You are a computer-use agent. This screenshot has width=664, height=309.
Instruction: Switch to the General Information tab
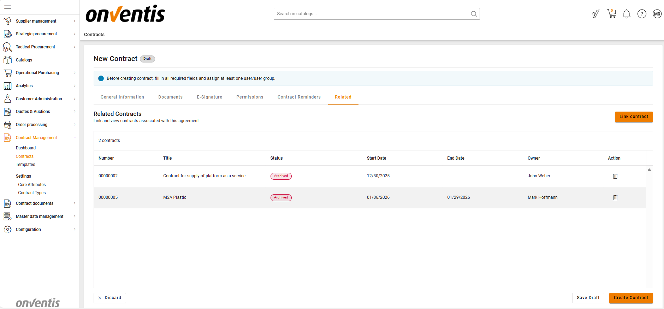pyautogui.click(x=122, y=97)
